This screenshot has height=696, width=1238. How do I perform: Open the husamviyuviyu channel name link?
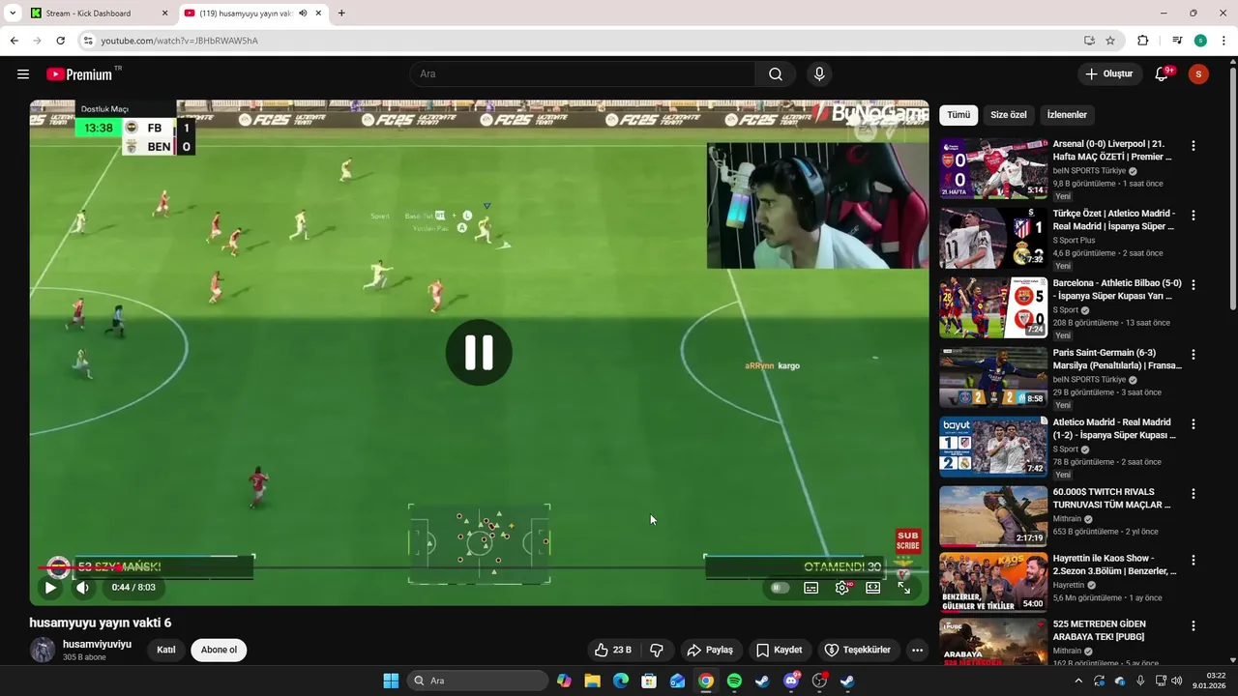tap(97, 644)
